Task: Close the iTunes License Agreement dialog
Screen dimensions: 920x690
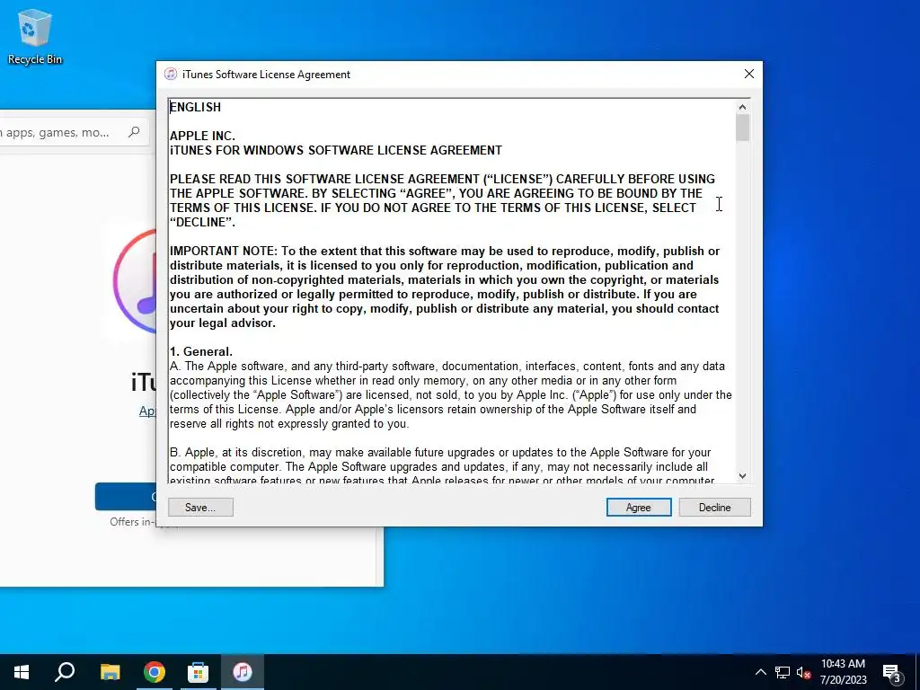Action: pos(748,74)
